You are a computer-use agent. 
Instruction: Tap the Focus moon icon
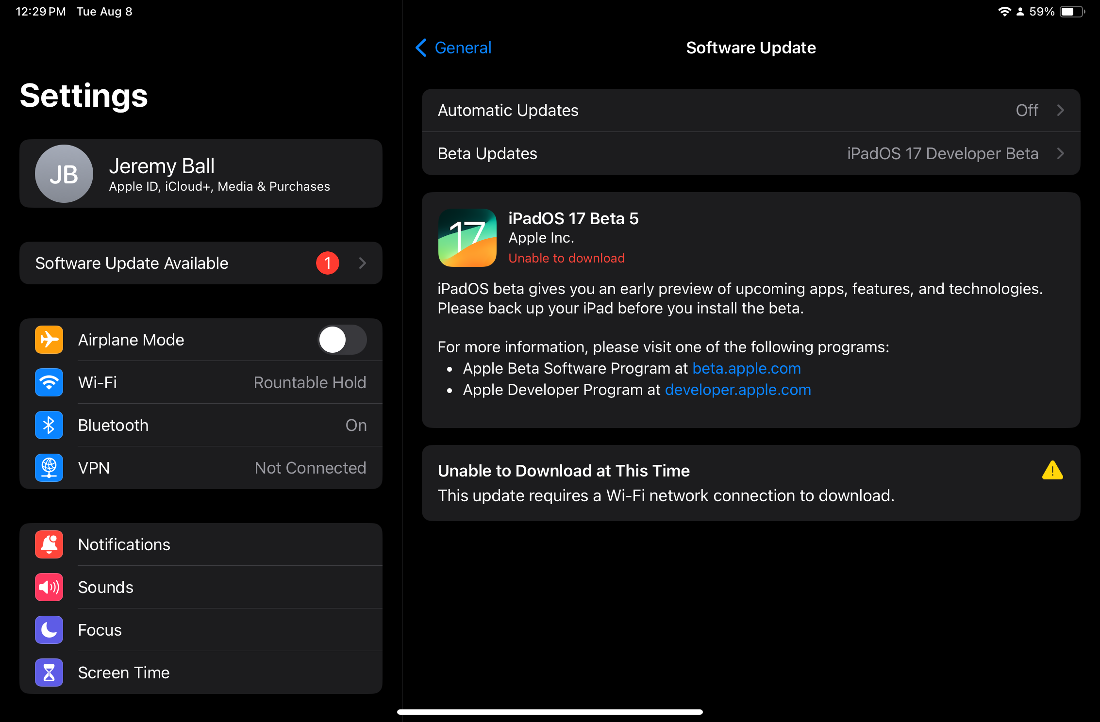point(49,630)
